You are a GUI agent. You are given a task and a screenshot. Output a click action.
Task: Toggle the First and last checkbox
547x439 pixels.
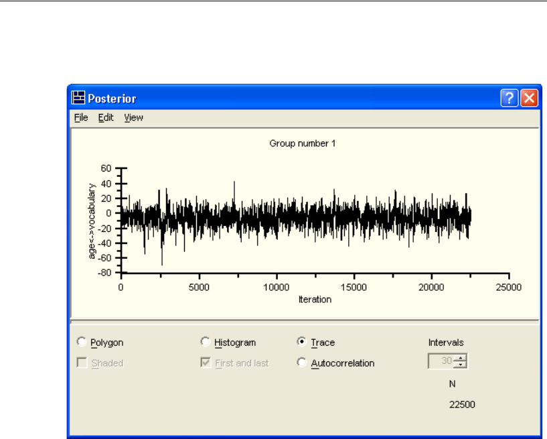tap(206, 363)
